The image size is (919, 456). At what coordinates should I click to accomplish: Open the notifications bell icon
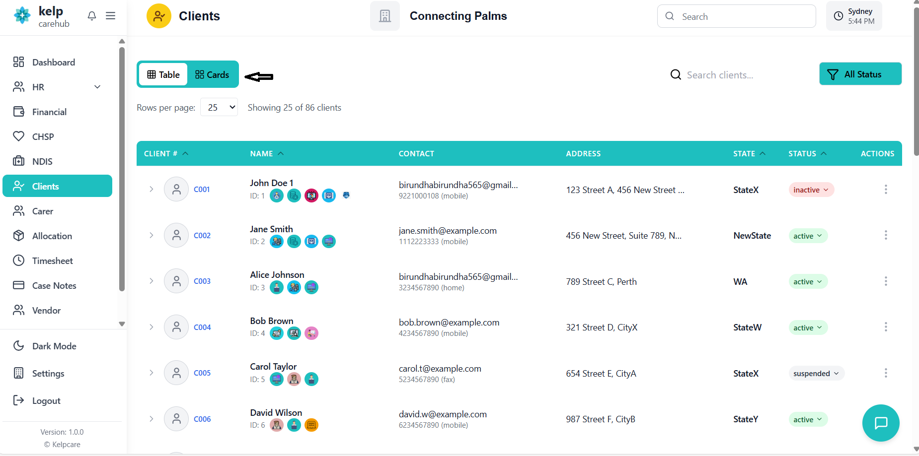(92, 16)
